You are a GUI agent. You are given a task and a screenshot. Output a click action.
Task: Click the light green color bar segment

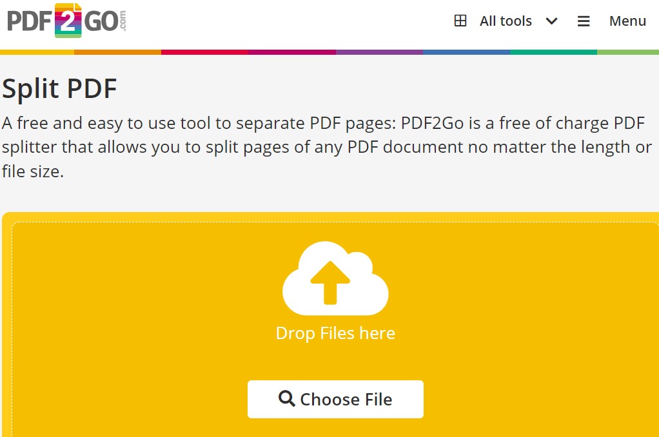pos(628,52)
